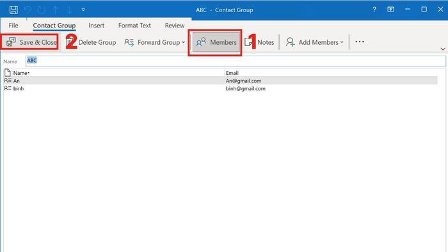
Task: Open Ribbon Display Options icon
Action: point(390,10)
